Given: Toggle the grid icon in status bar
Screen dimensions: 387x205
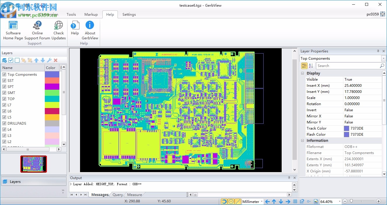Looking at the screenshot, I should click(295, 202).
